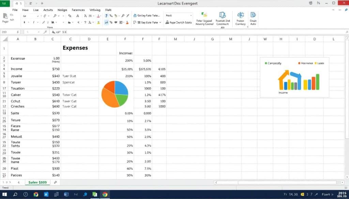The height and width of the screenshot is (199, 349).
Task: Open the How ribbon tab
Action: [25, 10]
